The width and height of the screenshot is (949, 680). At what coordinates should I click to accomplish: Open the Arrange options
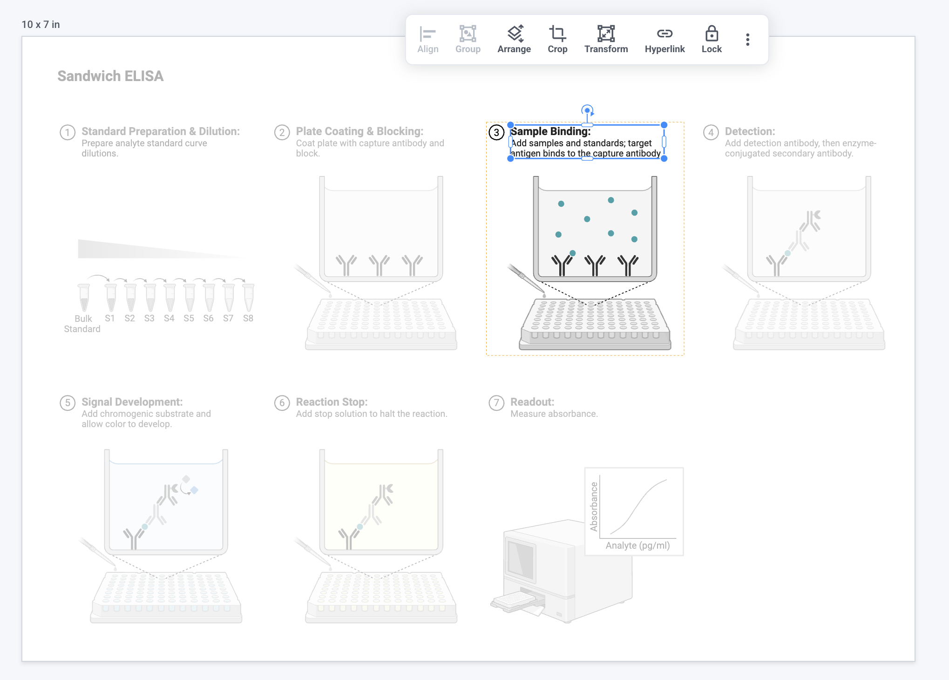[514, 40]
